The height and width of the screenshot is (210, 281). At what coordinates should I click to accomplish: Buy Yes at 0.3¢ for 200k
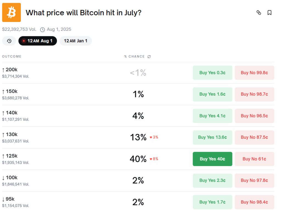click(x=212, y=73)
